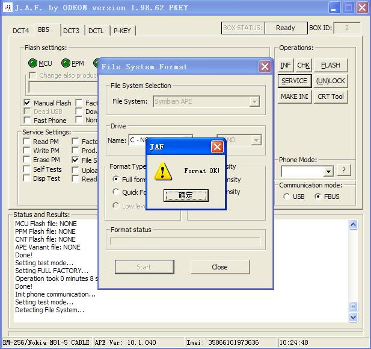
Task: Enable the Disp Test checkbox
Action: tap(26, 178)
